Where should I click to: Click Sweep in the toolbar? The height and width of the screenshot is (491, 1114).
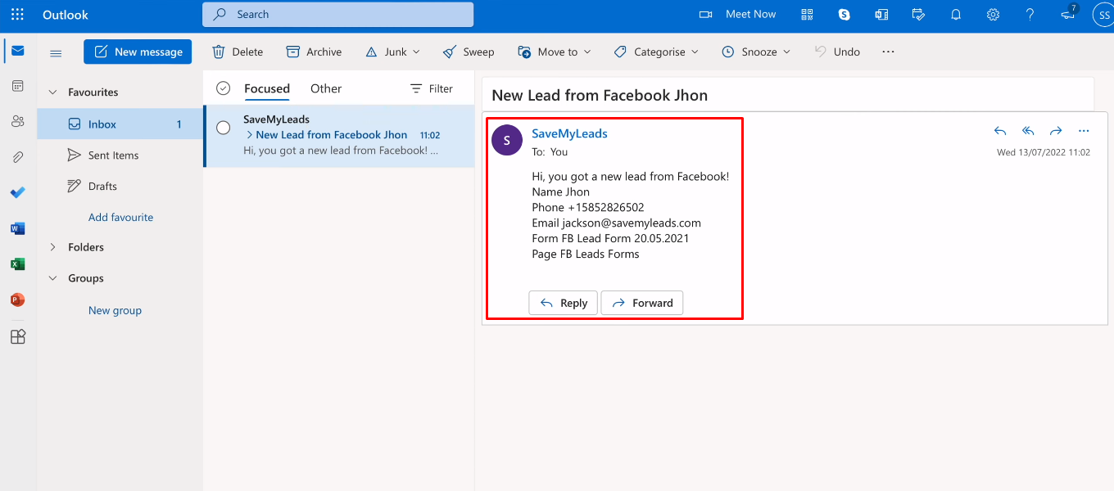coord(469,52)
